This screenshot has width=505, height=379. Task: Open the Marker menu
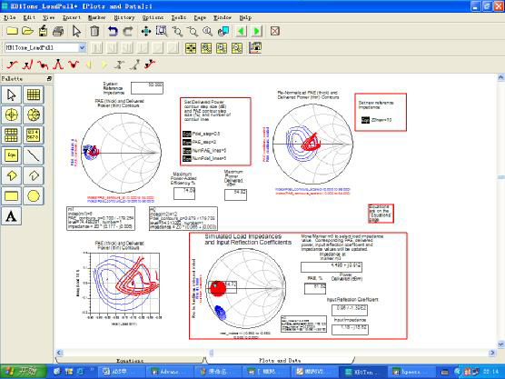[x=96, y=17]
